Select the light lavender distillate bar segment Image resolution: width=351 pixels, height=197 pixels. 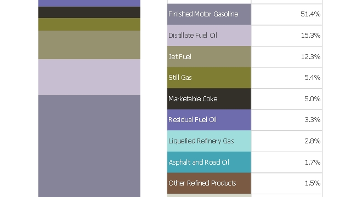[89, 77]
